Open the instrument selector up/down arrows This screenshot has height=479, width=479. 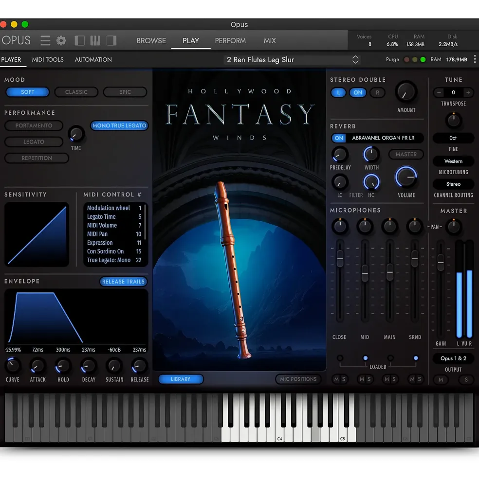pos(355,59)
